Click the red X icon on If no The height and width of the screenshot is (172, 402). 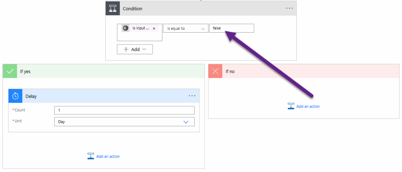click(x=215, y=71)
